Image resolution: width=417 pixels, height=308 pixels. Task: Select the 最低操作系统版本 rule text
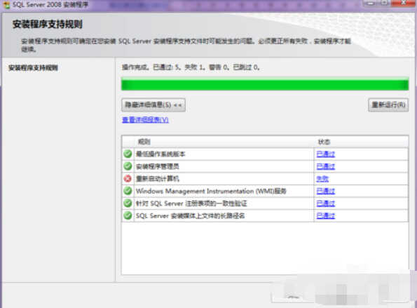[x=160, y=154]
